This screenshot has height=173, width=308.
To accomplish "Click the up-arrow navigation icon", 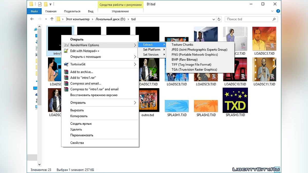I will click(52, 19).
